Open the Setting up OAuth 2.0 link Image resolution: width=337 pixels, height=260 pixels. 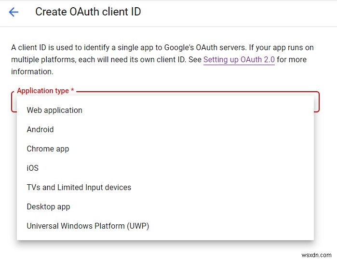point(239,60)
